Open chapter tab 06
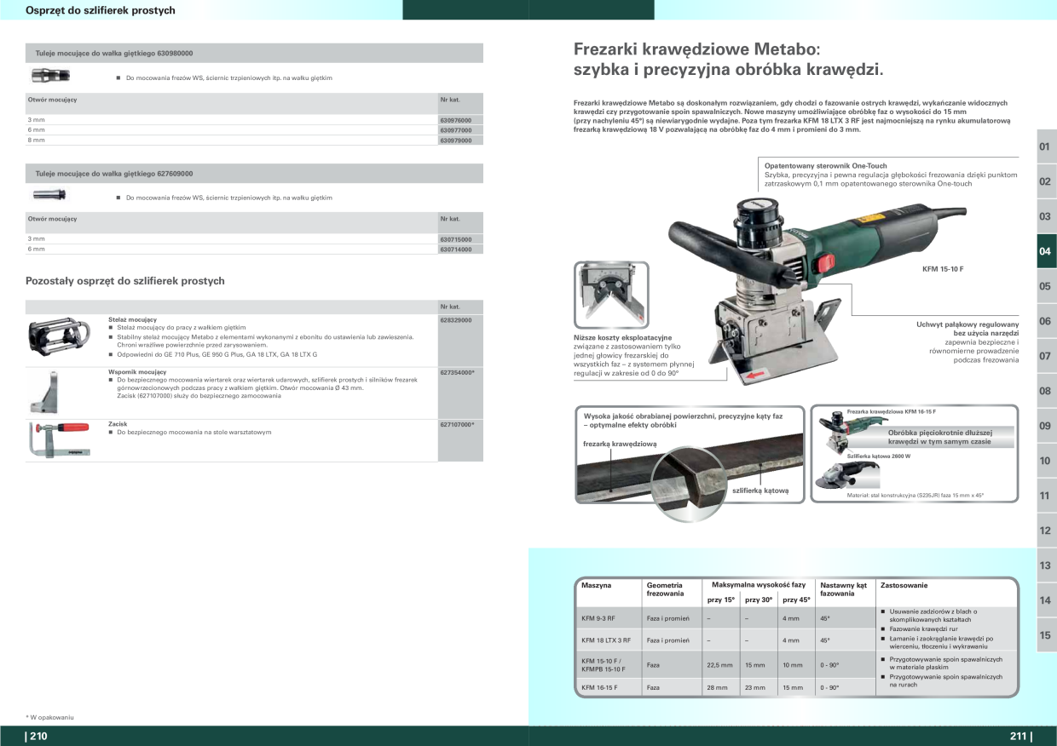This screenshot has width=1057, height=746. pyautogui.click(x=1046, y=321)
